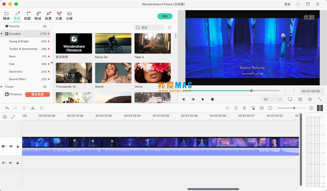Adjust the timeline zoom slider

click(x=291, y=108)
